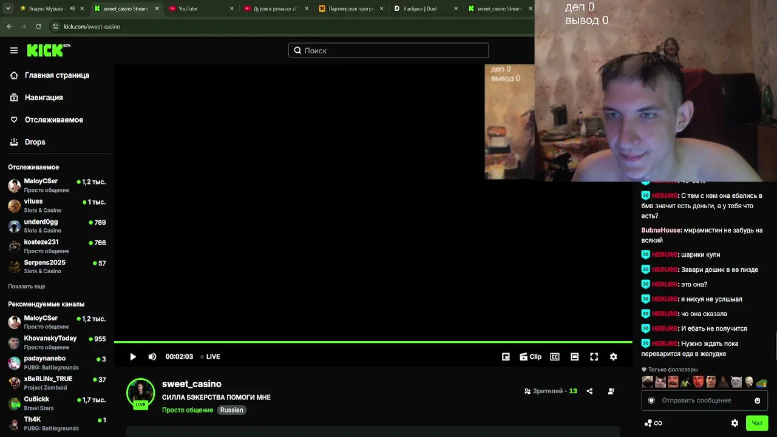Go back in the browser
The height and width of the screenshot is (437, 777).
(9, 27)
